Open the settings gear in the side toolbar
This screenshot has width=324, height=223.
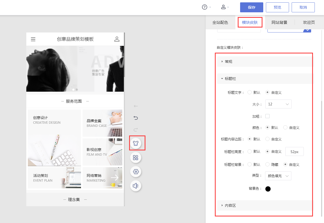click(136, 172)
